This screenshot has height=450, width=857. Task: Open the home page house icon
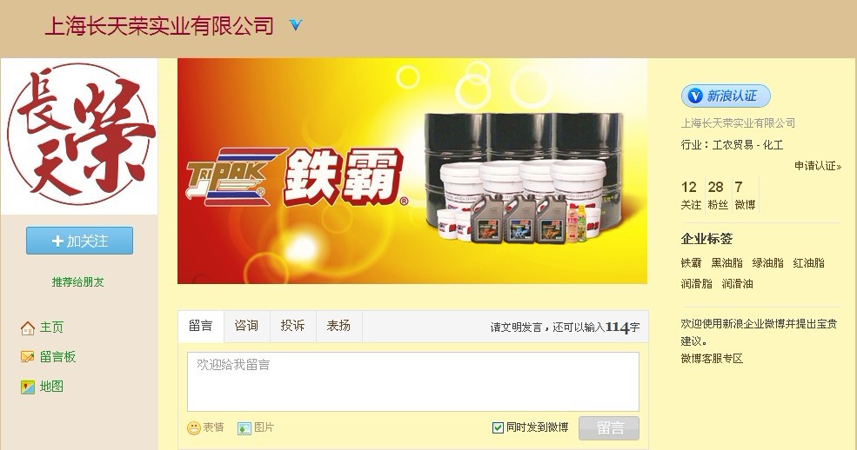coord(27,328)
